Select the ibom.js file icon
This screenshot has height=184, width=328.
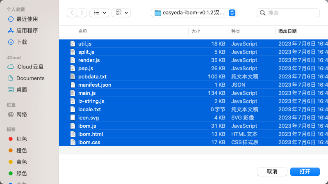[73, 126]
